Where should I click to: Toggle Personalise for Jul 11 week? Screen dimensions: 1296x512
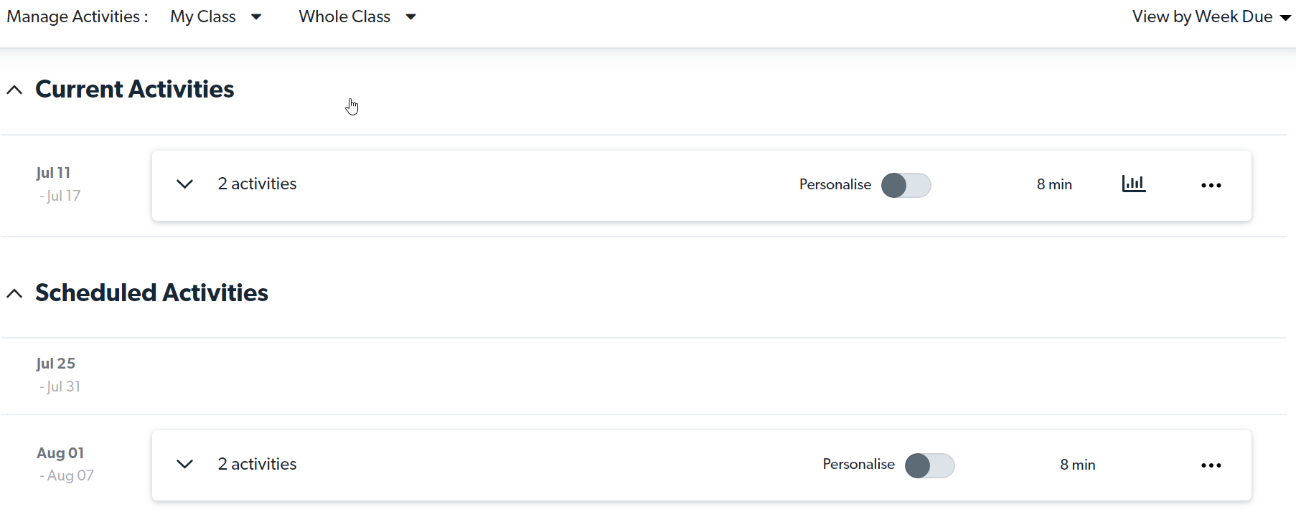[x=906, y=185]
